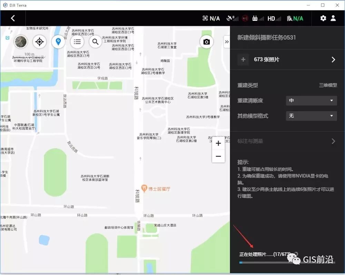Screen dimensions: 345x275
Task: Open DJI Terra settings gear
Action: [323, 18]
